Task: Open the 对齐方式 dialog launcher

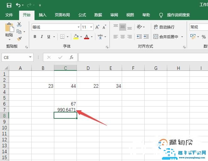Action: pos(184,47)
